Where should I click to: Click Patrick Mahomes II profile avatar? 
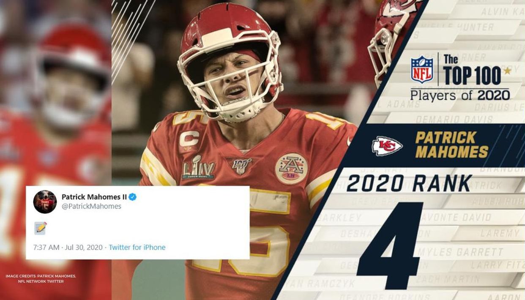45,202
